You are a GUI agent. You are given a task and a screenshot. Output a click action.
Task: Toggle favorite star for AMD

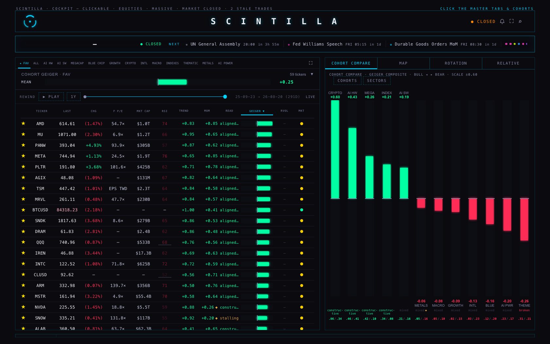tap(23, 124)
